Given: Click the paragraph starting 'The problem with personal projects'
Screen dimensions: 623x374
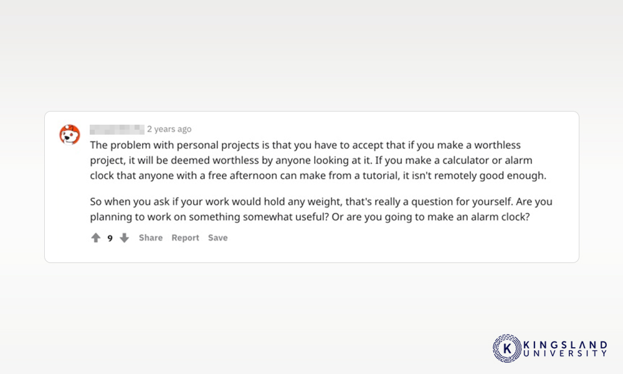Looking at the screenshot, I should 318,160.
